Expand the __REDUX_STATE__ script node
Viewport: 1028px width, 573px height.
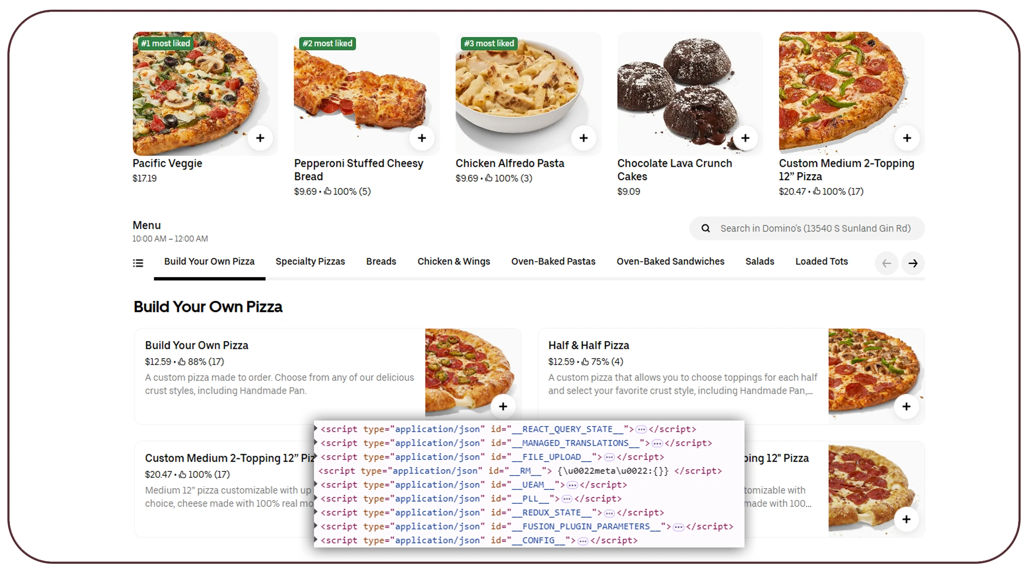coord(317,512)
